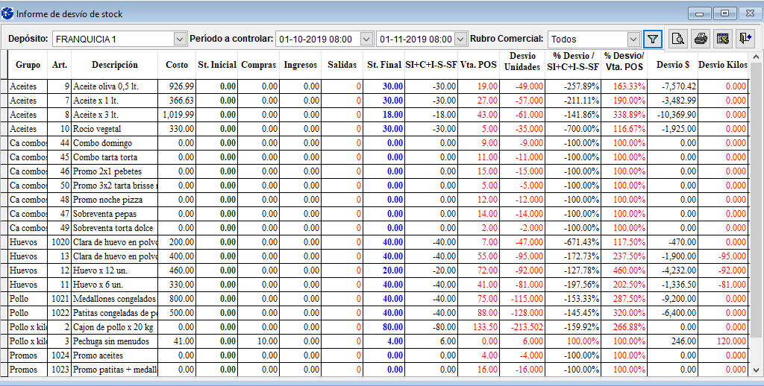Click the 133.50 Vta. POS cell

point(478,327)
